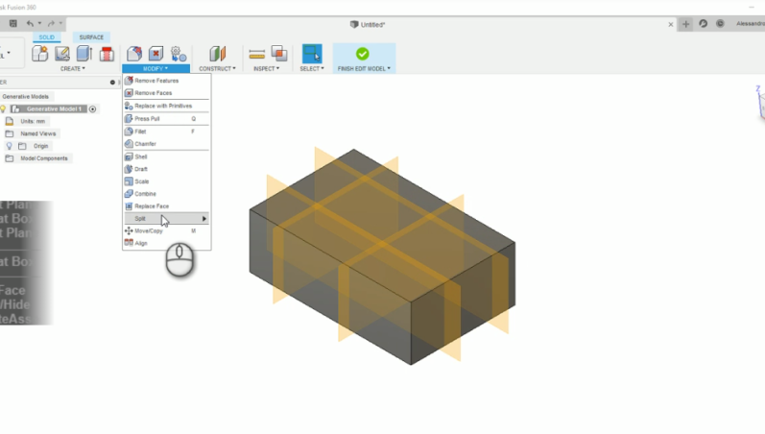Image resolution: width=765 pixels, height=434 pixels.
Task: Click the Undo arrow icon
Action: tap(31, 23)
